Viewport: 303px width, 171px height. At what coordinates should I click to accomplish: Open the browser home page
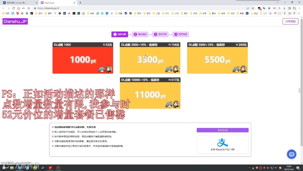click(x=19, y=8)
